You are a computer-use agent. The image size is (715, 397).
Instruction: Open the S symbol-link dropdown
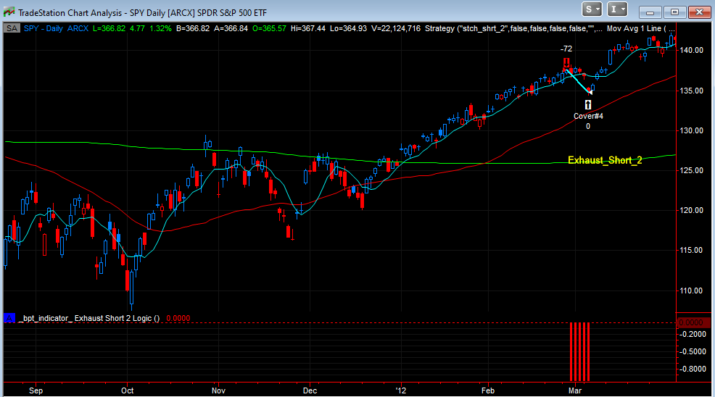[x=592, y=9]
